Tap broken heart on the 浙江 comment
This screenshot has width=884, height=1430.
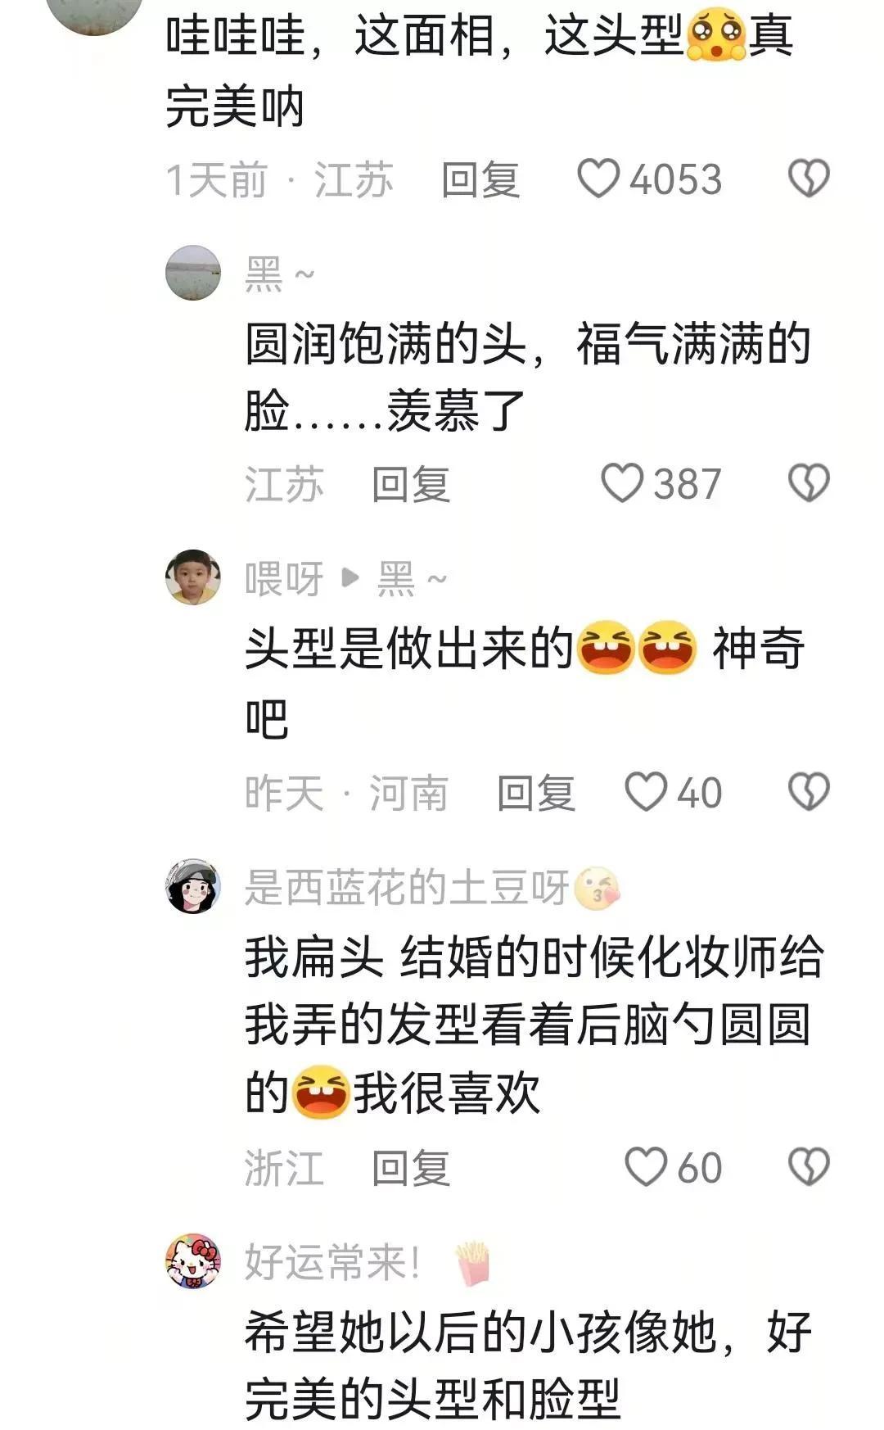click(809, 1167)
